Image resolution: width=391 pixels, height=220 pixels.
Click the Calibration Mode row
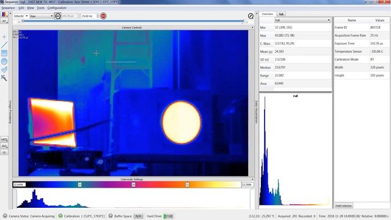(361, 59)
